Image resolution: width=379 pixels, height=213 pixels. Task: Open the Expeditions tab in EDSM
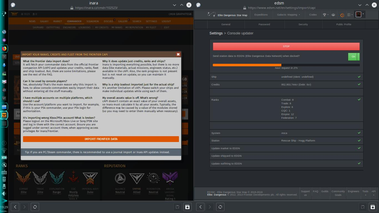coord(261,15)
